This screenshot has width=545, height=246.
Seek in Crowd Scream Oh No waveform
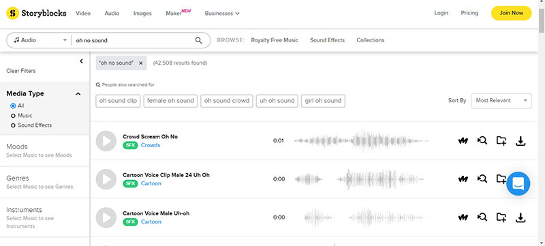coord(362,141)
